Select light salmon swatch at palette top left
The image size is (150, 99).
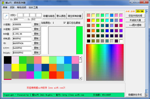tap(88, 15)
